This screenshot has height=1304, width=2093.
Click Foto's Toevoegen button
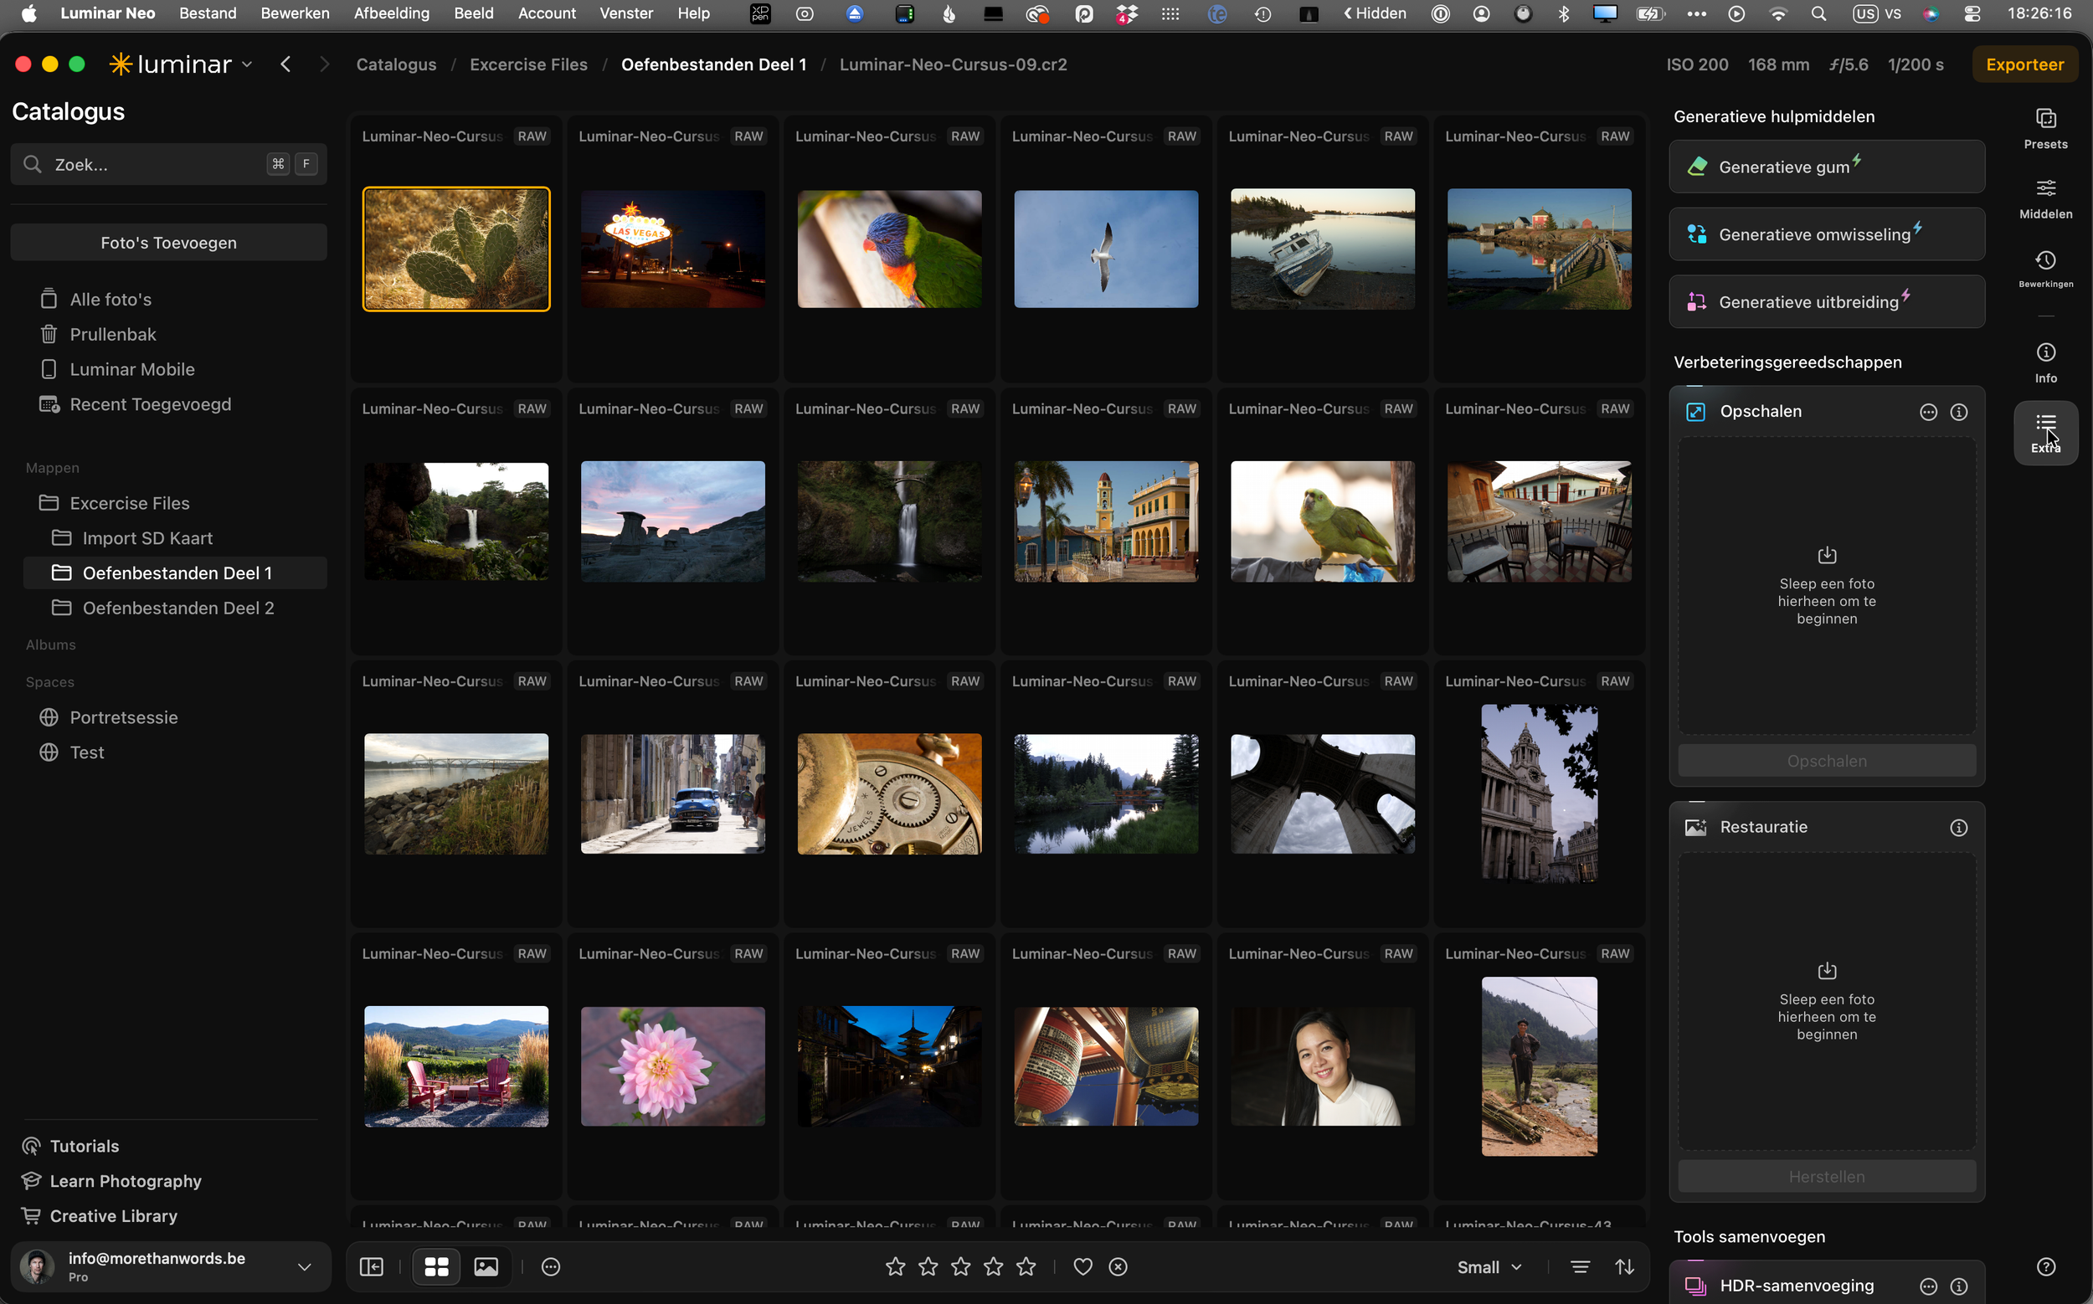coord(169,243)
